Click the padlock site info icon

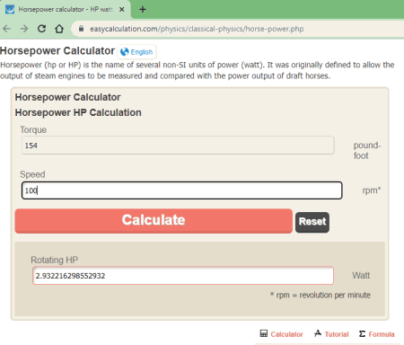pyautogui.click(x=81, y=29)
